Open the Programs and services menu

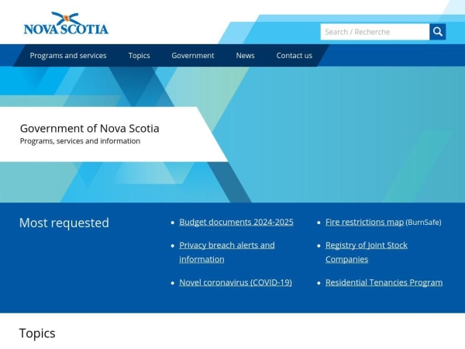click(x=68, y=56)
